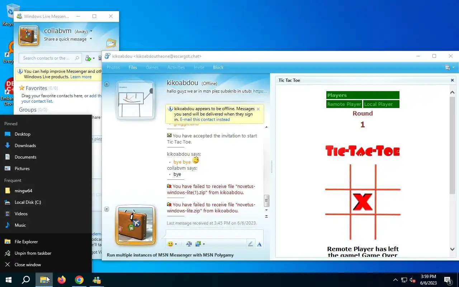This screenshot has width=459, height=287.
Task: Click the muted volume icon in the tray
Action: pyautogui.click(x=413, y=280)
